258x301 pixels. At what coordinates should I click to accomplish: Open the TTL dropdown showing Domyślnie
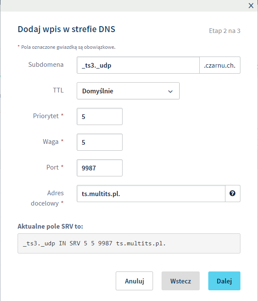[128, 91]
